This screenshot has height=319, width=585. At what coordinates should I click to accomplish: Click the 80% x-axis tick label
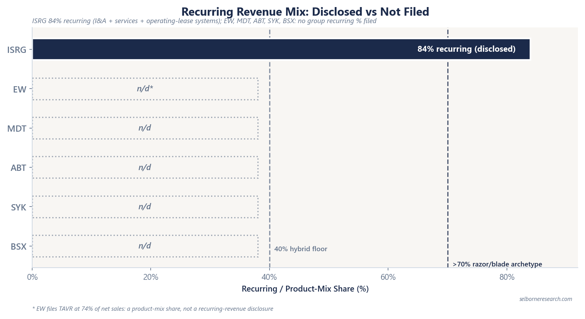(x=507, y=277)
